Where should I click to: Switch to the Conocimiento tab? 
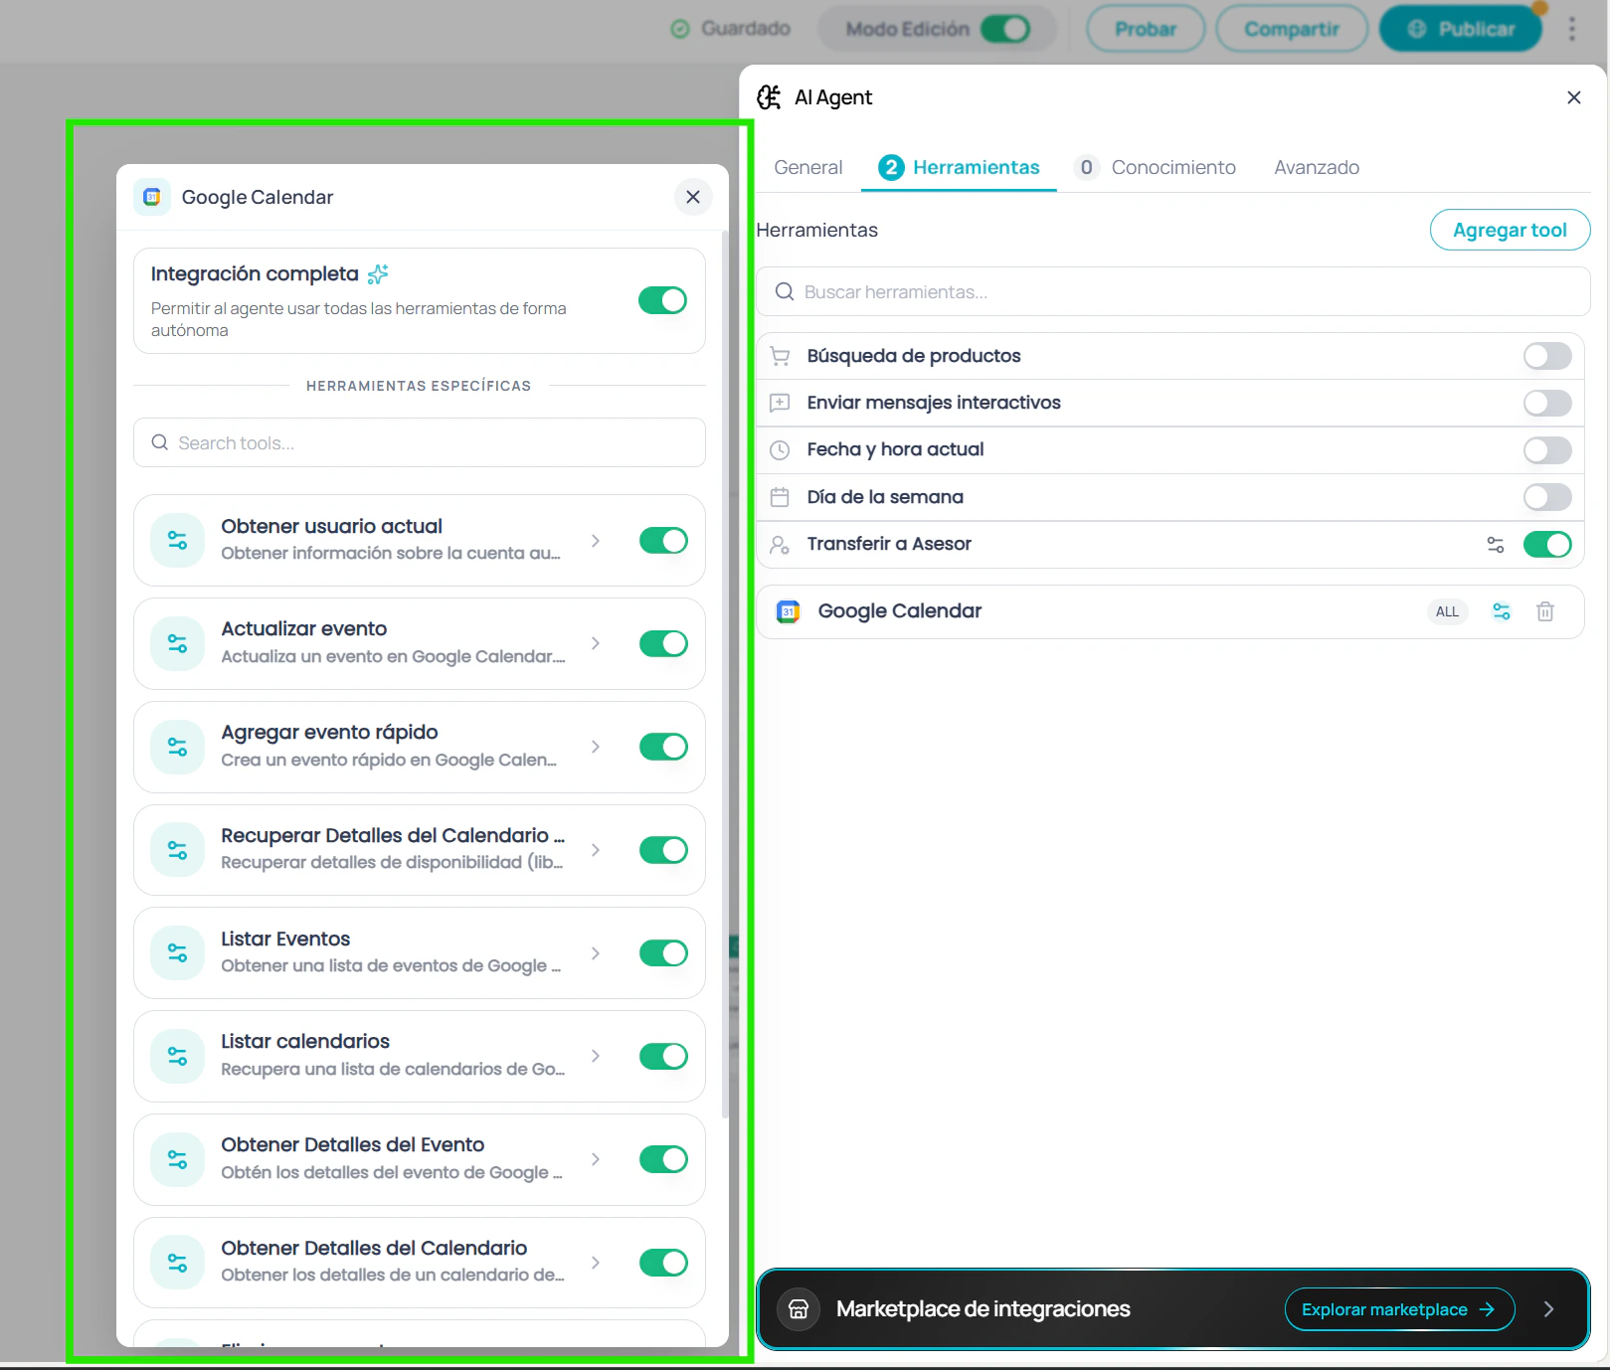point(1173,167)
